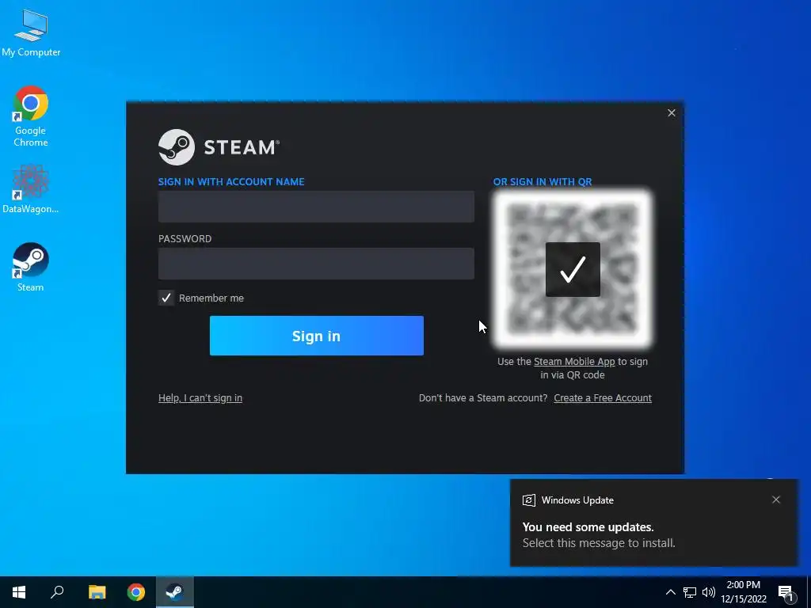The image size is (811, 608).
Task: Click the 'Don't have a Steam account?' text
Action: click(x=483, y=398)
